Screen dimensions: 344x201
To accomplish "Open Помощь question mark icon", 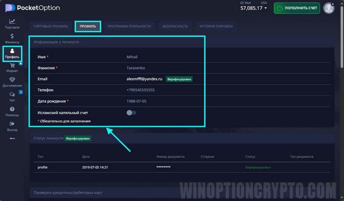I will pos(12,110).
